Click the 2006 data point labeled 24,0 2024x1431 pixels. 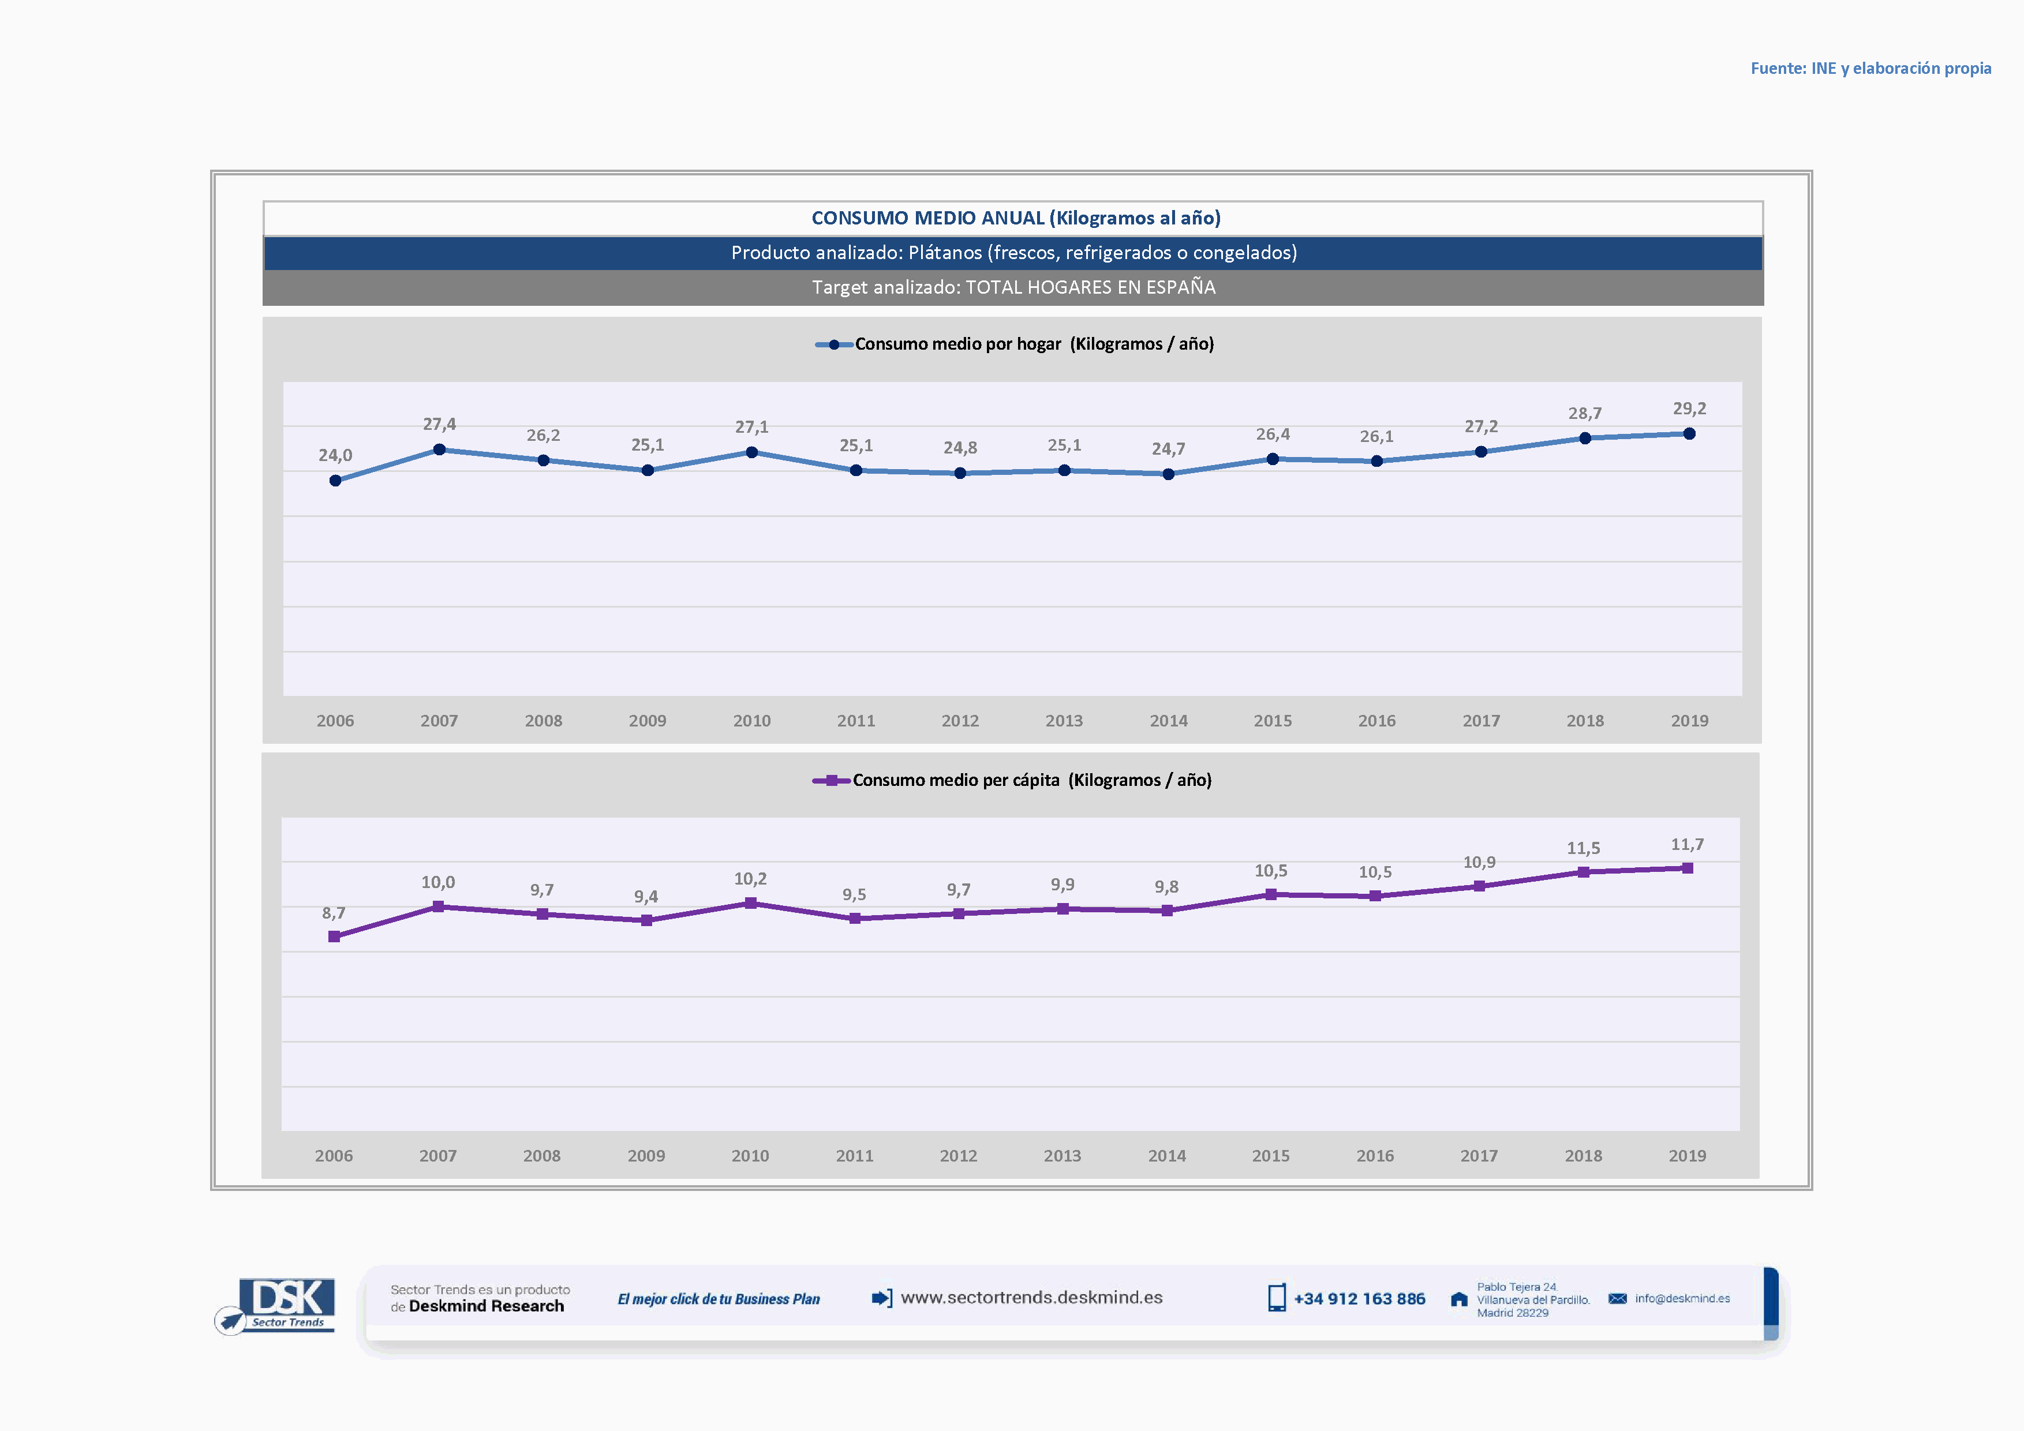pyautogui.click(x=335, y=480)
